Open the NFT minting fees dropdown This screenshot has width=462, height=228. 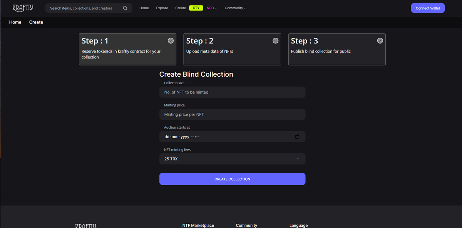tap(232, 159)
